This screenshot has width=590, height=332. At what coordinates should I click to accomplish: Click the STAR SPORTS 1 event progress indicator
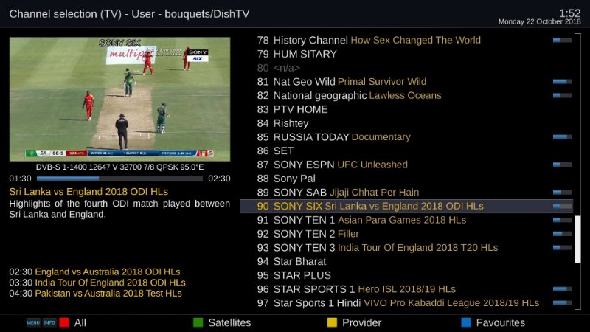pos(562,289)
